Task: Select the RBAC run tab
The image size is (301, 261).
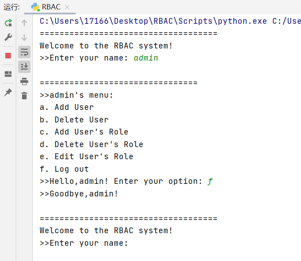Action: click(x=50, y=7)
